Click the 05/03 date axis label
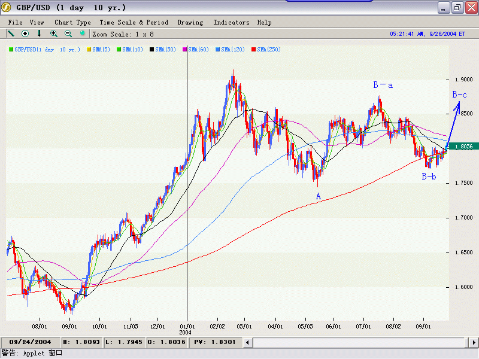Viewport: 479px width, 359px height. [305, 327]
